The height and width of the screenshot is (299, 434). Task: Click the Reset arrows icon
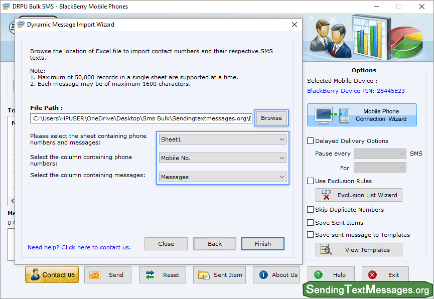[150, 275]
